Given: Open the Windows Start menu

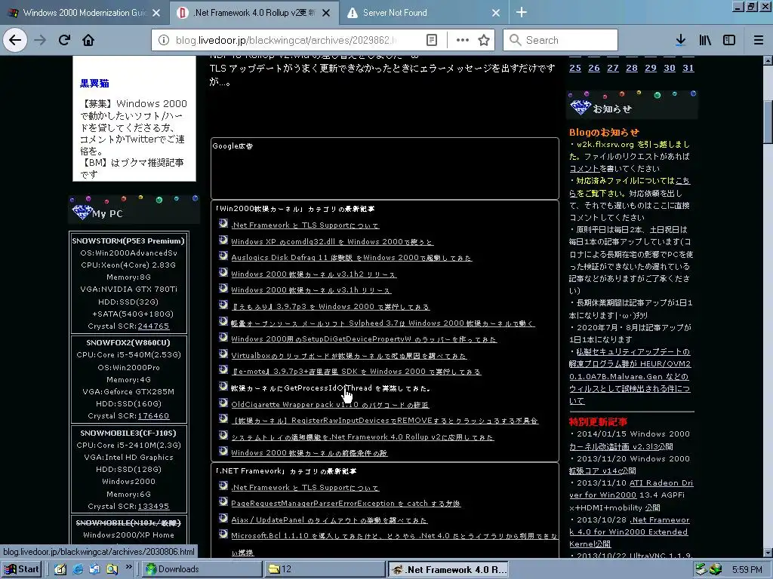Looking at the screenshot, I should 21,569.
